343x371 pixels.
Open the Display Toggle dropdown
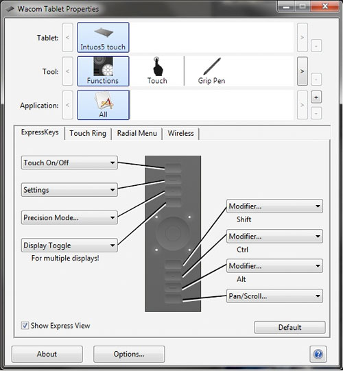point(69,245)
